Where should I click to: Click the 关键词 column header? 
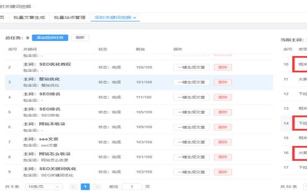point(30,49)
